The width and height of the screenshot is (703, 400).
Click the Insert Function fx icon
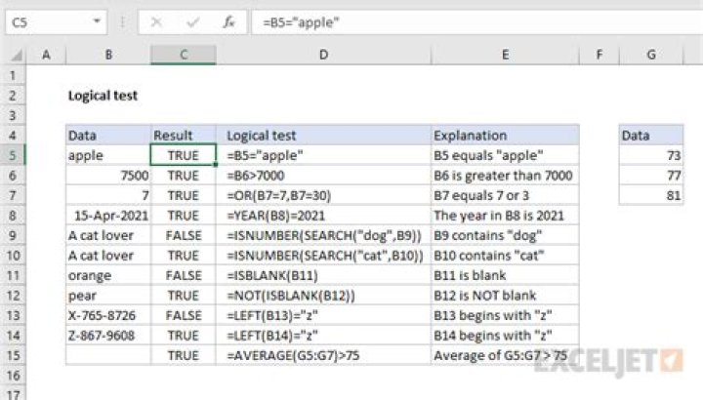pos(227,20)
